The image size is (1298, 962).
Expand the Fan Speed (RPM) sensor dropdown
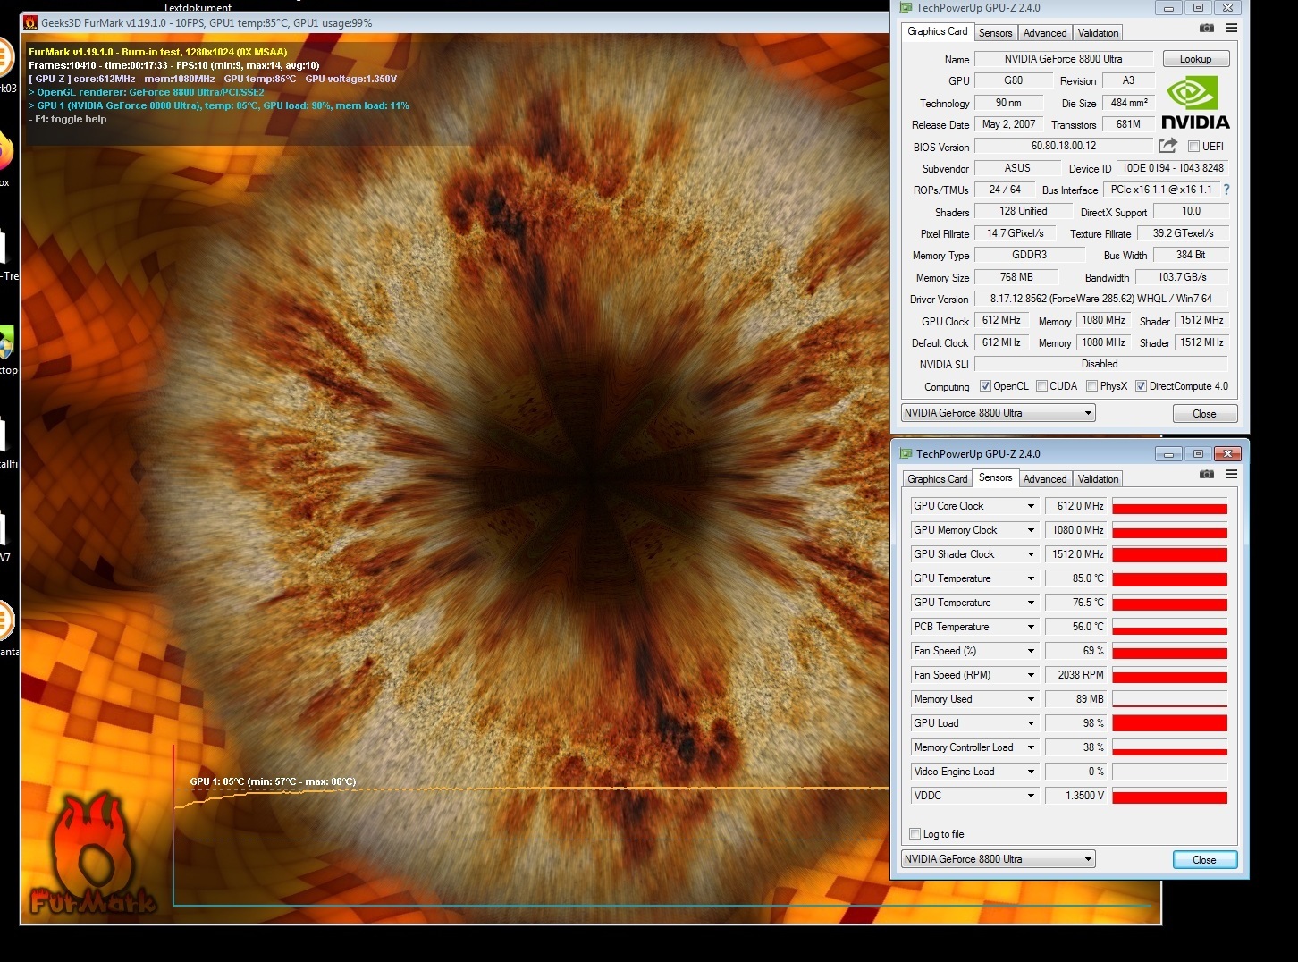coord(1031,675)
